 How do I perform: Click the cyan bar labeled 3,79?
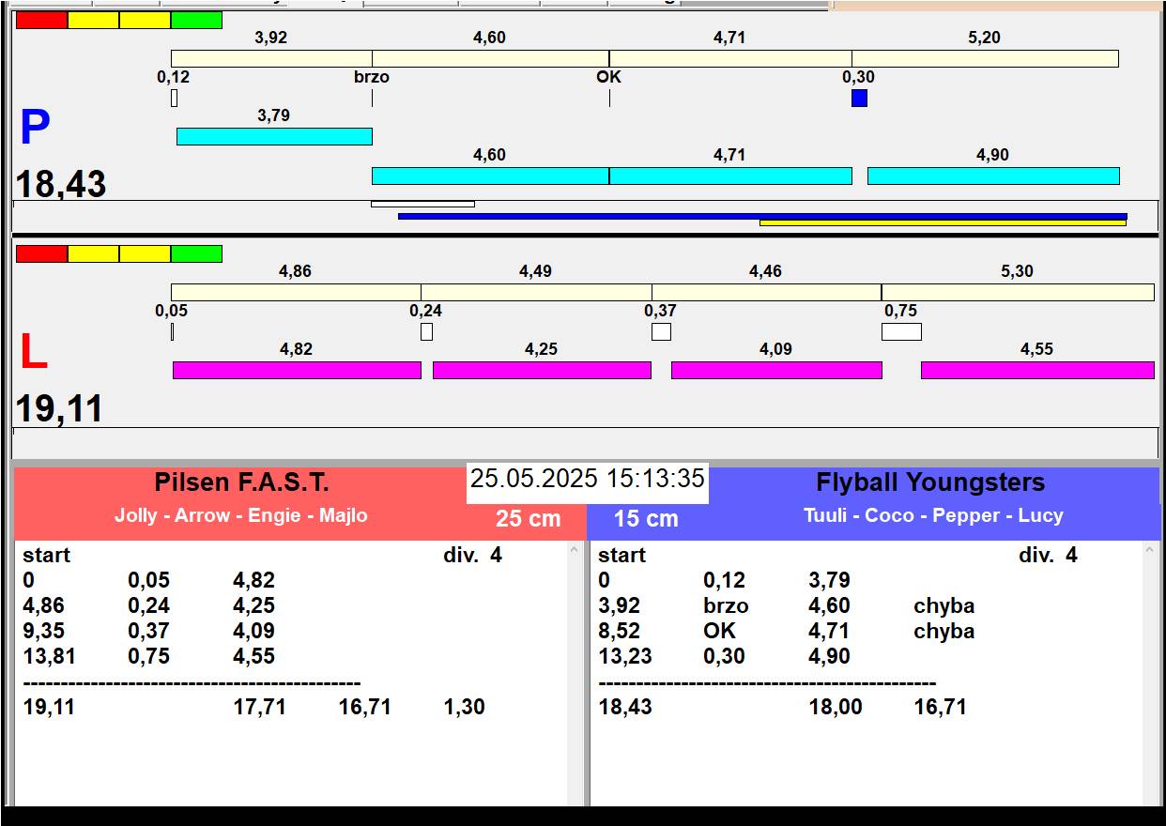(274, 136)
